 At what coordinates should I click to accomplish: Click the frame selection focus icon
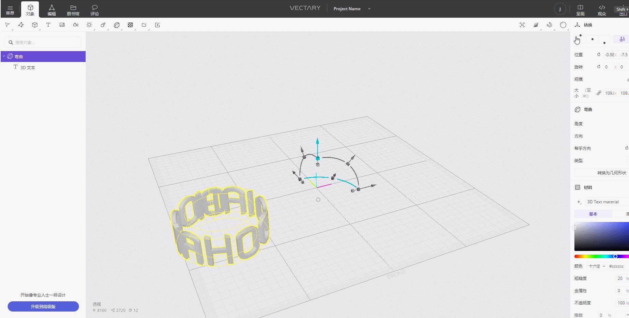pyautogui.click(x=522, y=25)
